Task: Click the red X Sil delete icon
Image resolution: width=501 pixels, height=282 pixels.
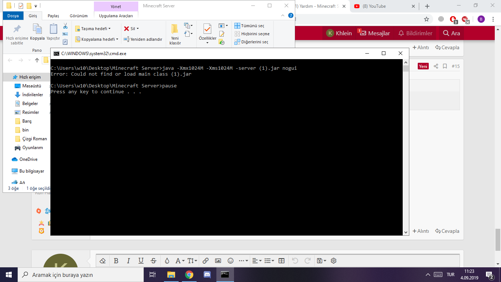Action: point(127,29)
